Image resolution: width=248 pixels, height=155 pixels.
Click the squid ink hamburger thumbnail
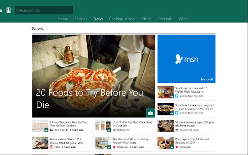165,109
